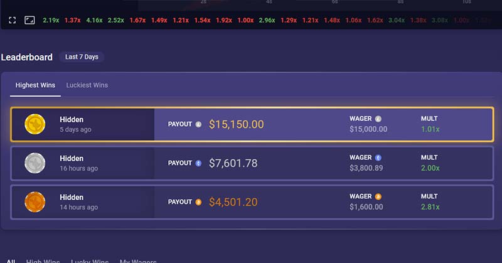Click the 4.16x result in history bar
Viewport: 502px width, 263px height.
[x=94, y=20]
